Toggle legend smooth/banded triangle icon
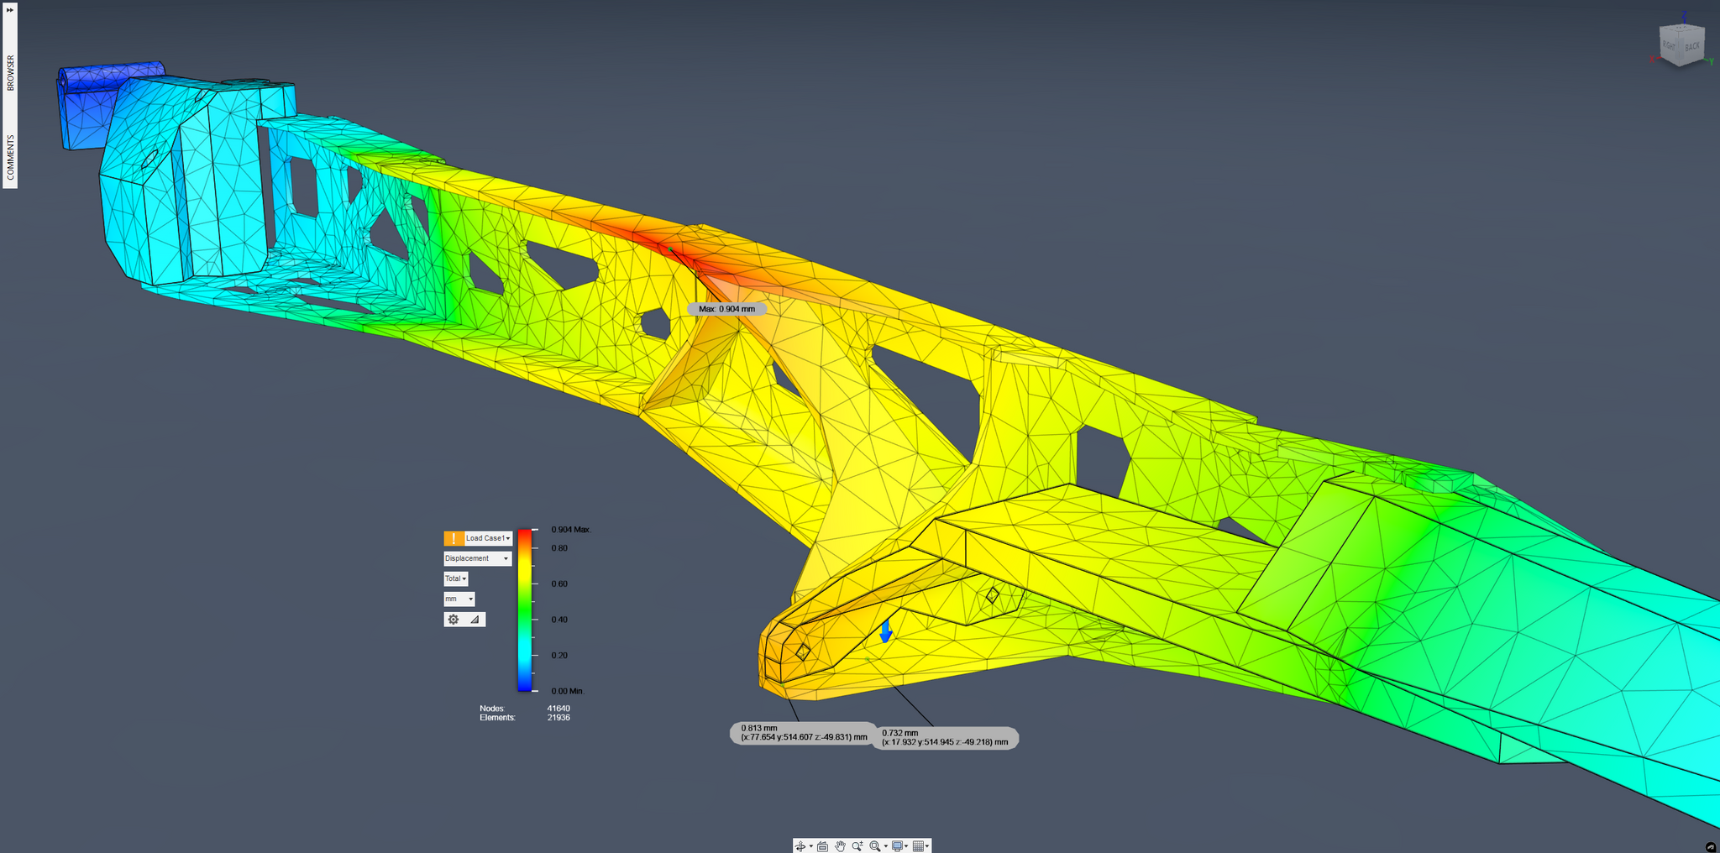 tap(475, 620)
